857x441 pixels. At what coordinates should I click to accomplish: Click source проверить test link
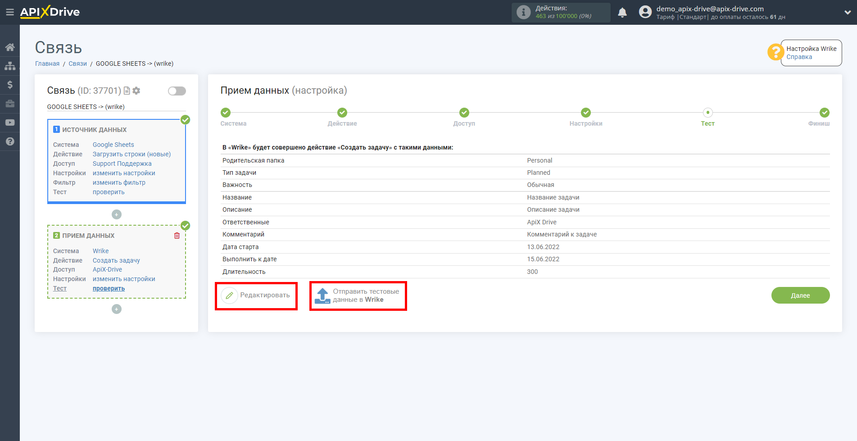(109, 192)
